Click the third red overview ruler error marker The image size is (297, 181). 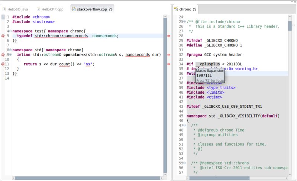click(x=169, y=64)
